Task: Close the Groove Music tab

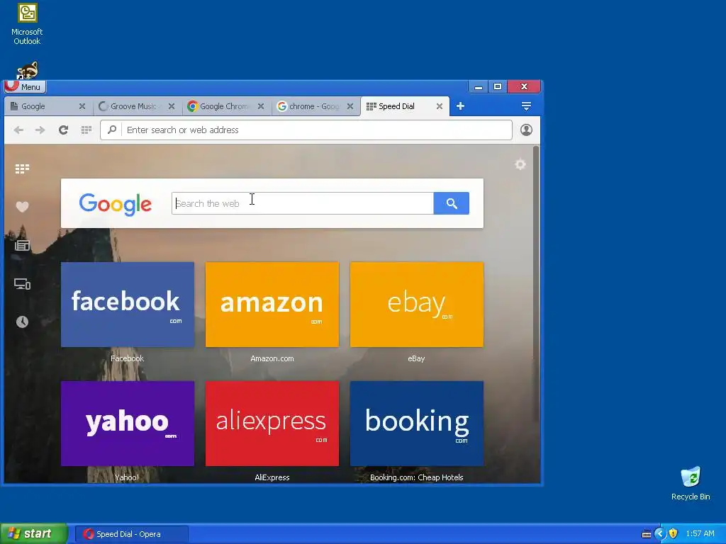Action: (x=172, y=106)
